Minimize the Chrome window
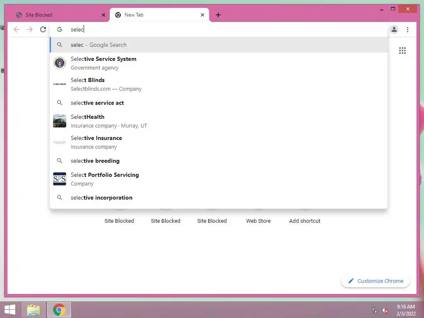The height and width of the screenshot is (318, 424). 381,9
